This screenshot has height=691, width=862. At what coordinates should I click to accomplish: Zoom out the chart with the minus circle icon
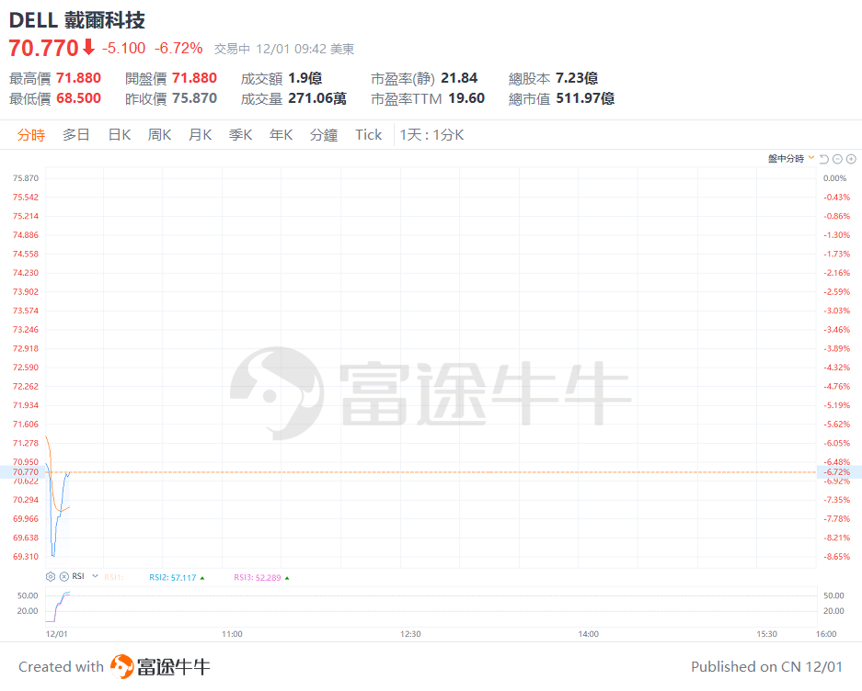837,159
